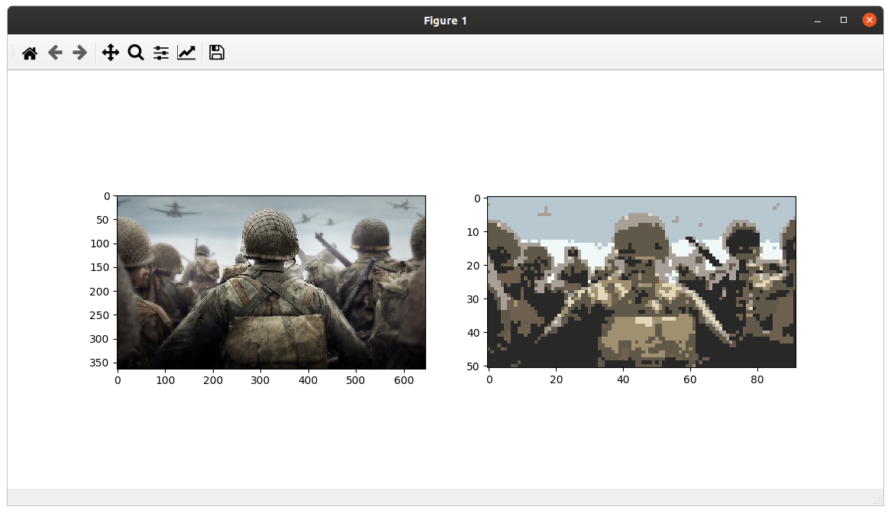Viewport: 891px width, 513px height.
Task: Click the left plot's x-axis label 600
Action: coord(403,381)
